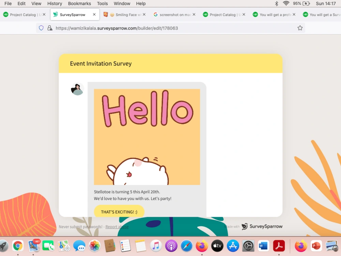
Task: Click the Event Invitation Survey title
Action: 101,63
